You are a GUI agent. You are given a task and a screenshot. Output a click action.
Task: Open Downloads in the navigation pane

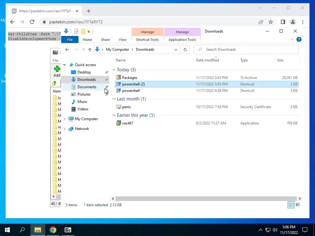(86, 80)
